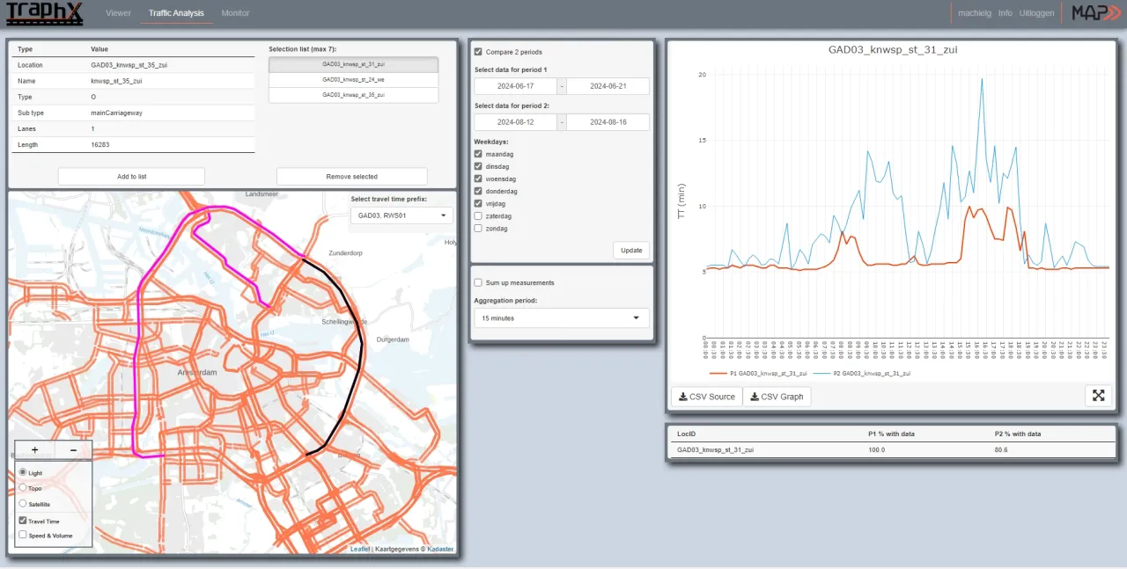Click Uitloggen to log out
This screenshot has width=1127, height=569.
click(1036, 13)
